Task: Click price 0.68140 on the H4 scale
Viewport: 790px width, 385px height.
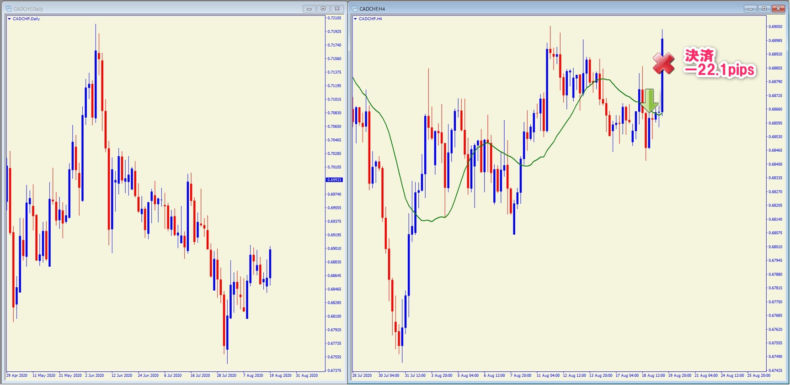Action: [x=775, y=219]
